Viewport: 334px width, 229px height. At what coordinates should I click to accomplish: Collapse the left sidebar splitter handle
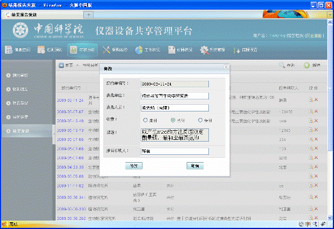tap(54, 134)
